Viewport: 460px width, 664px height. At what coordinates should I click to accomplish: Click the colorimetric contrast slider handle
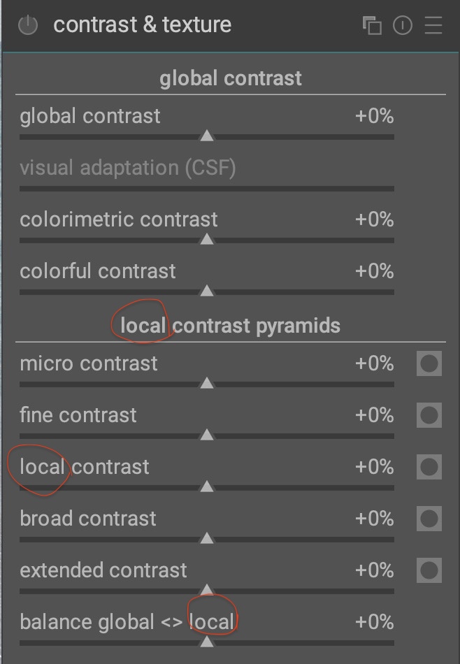coord(207,239)
